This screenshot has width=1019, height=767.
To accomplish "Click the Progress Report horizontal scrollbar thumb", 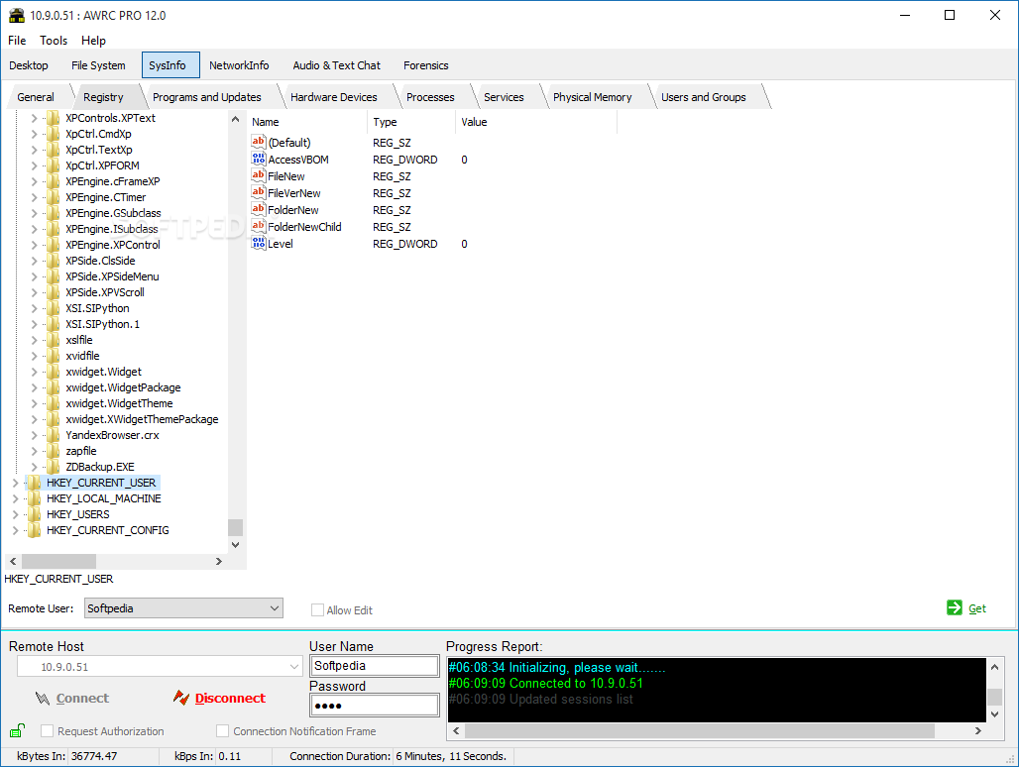I will (700, 730).
